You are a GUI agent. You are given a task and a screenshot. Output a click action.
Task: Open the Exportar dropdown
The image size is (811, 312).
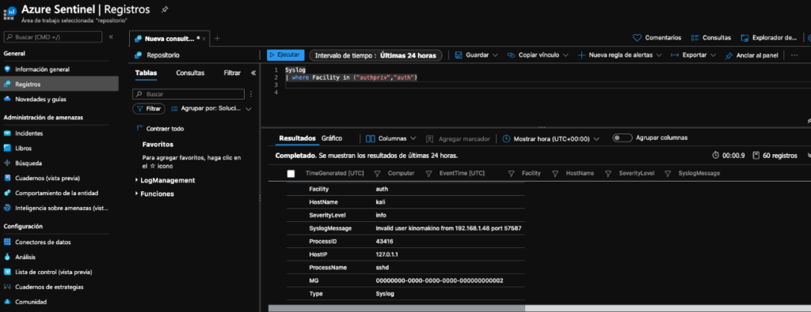pyautogui.click(x=693, y=55)
